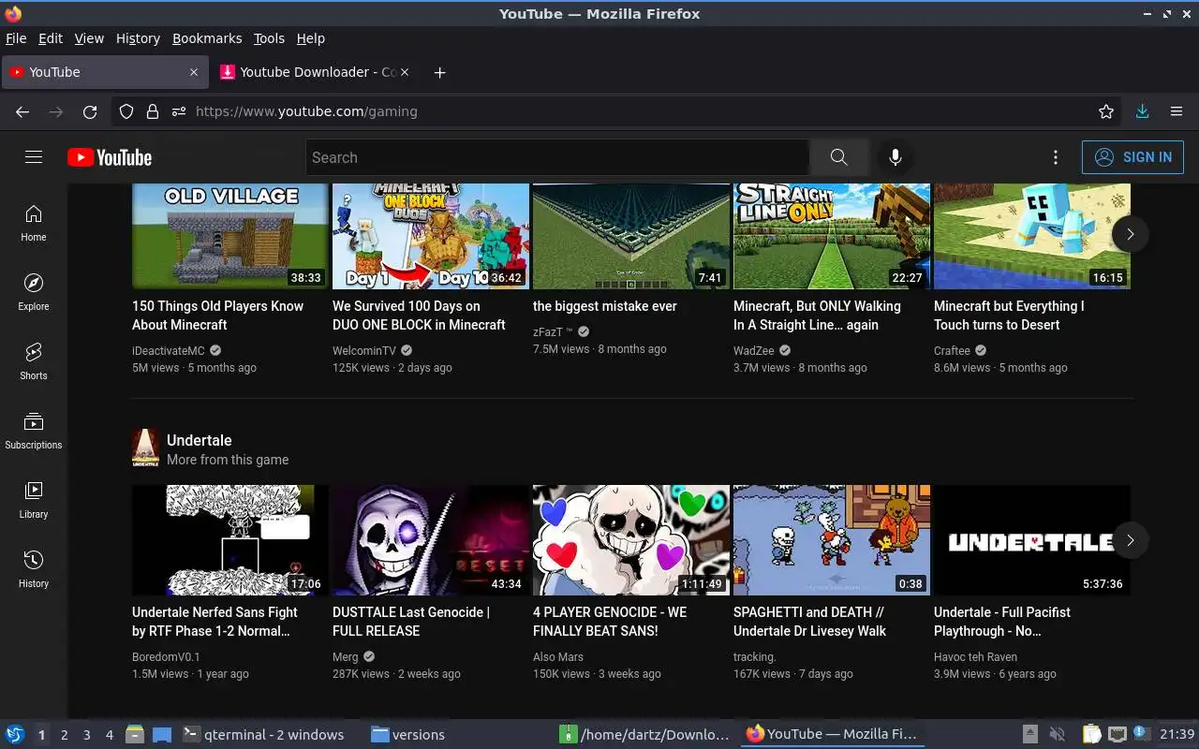Close the YouTube tab
This screenshot has height=749, width=1199.
(x=194, y=72)
